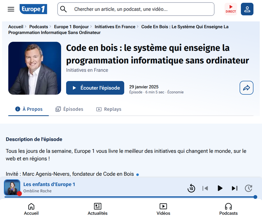
Task: Open the Podcasts breadcrumb link
Action: click(x=39, y=27)
